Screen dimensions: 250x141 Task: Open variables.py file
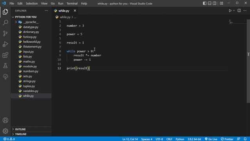tap(31, 91)
